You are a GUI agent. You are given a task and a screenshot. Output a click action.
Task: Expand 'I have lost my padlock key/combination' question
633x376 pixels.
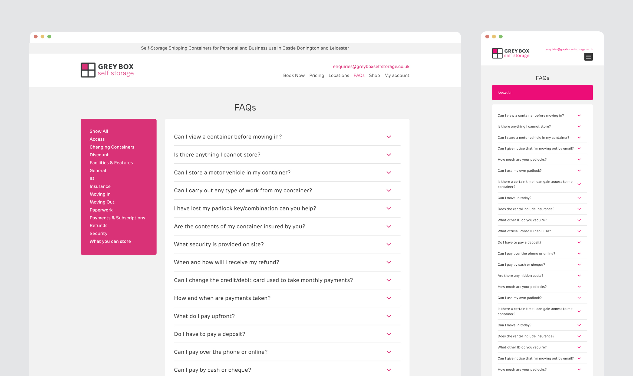287,209
